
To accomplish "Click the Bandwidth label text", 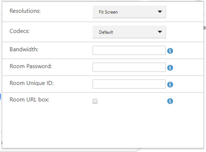I will click(24, 49).
